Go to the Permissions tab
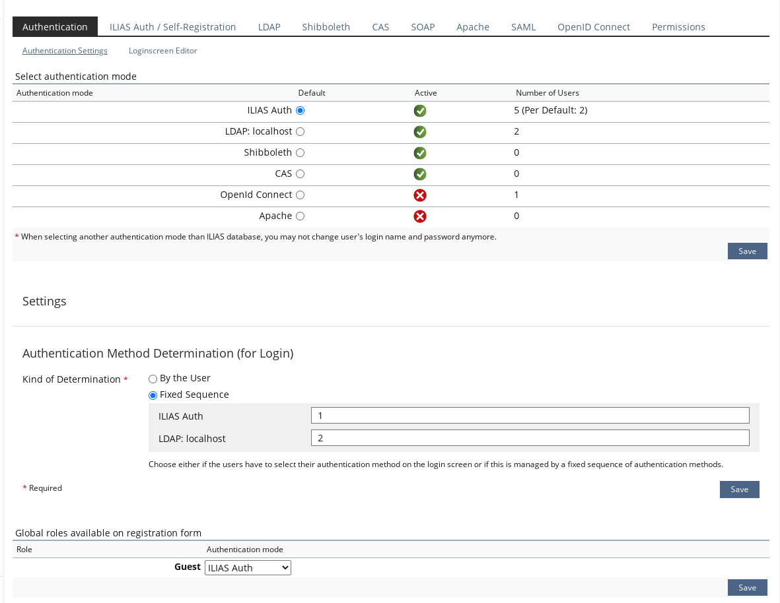This screenshot has height=603, width=780. pyautogui.click(x=678, y=27)
